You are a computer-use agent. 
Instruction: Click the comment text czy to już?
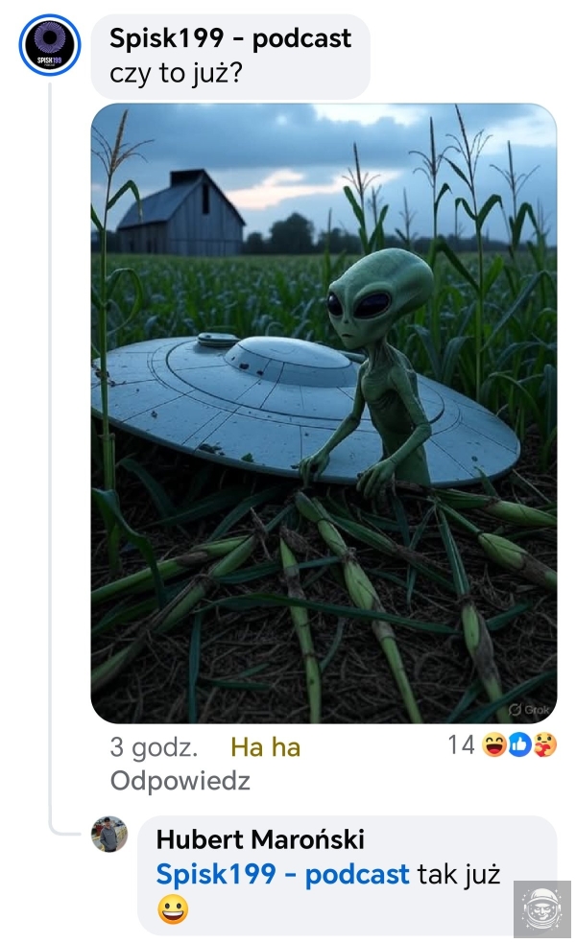click(x=176, y=73)
